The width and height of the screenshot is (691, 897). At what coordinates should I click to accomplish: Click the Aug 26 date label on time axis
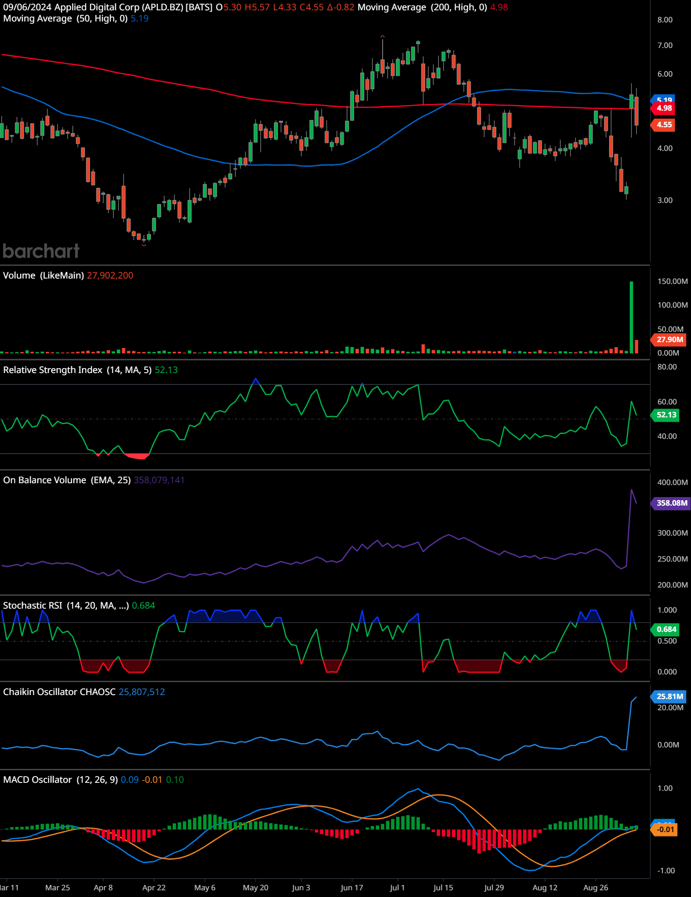coord(596,888)
